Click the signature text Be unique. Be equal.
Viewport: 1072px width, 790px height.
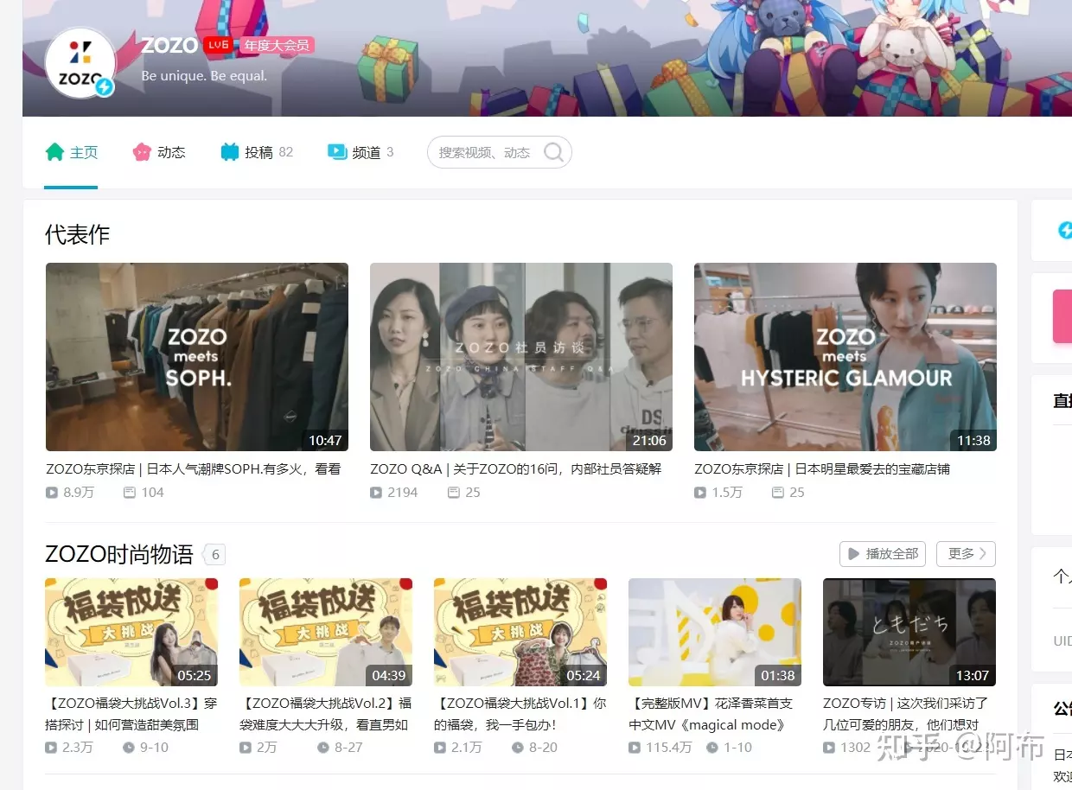point(204,76)
